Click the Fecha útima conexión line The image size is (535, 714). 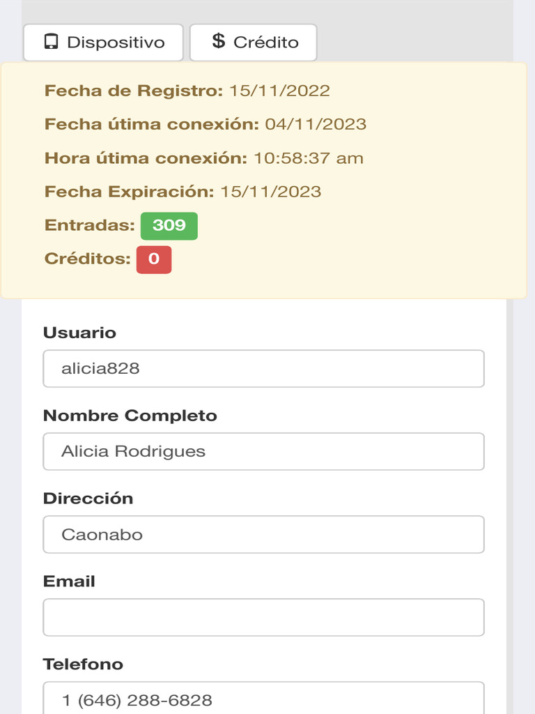pos(206,124)
